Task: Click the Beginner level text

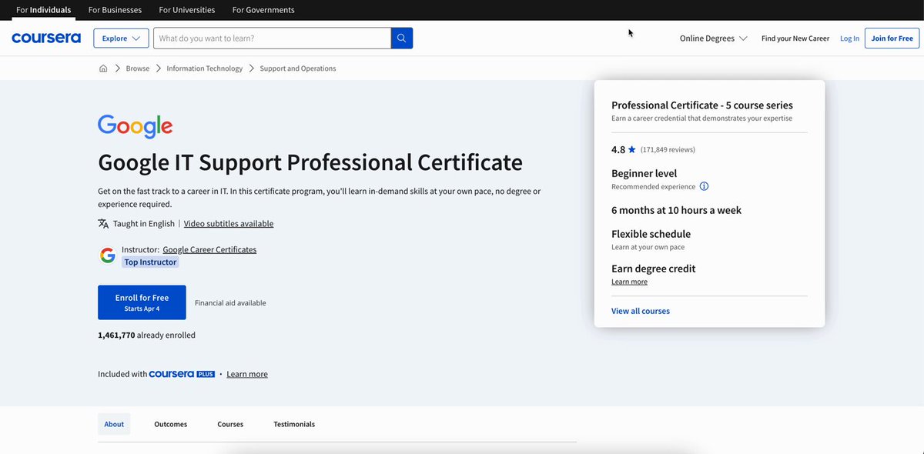Action: point(644,174)
